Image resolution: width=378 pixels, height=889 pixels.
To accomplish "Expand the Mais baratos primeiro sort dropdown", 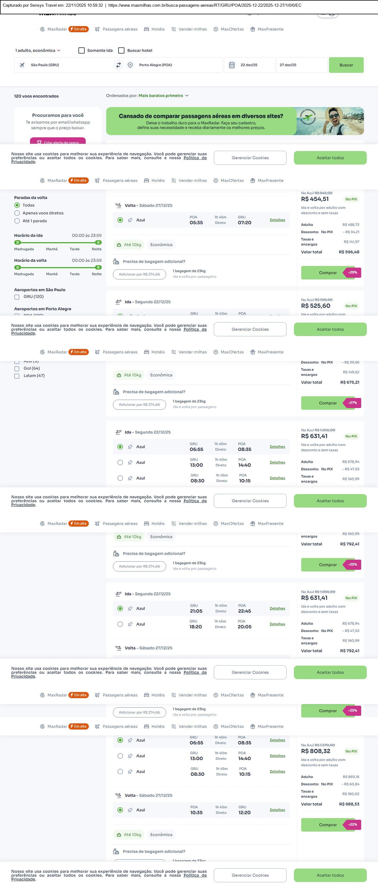I will point(163,96).
